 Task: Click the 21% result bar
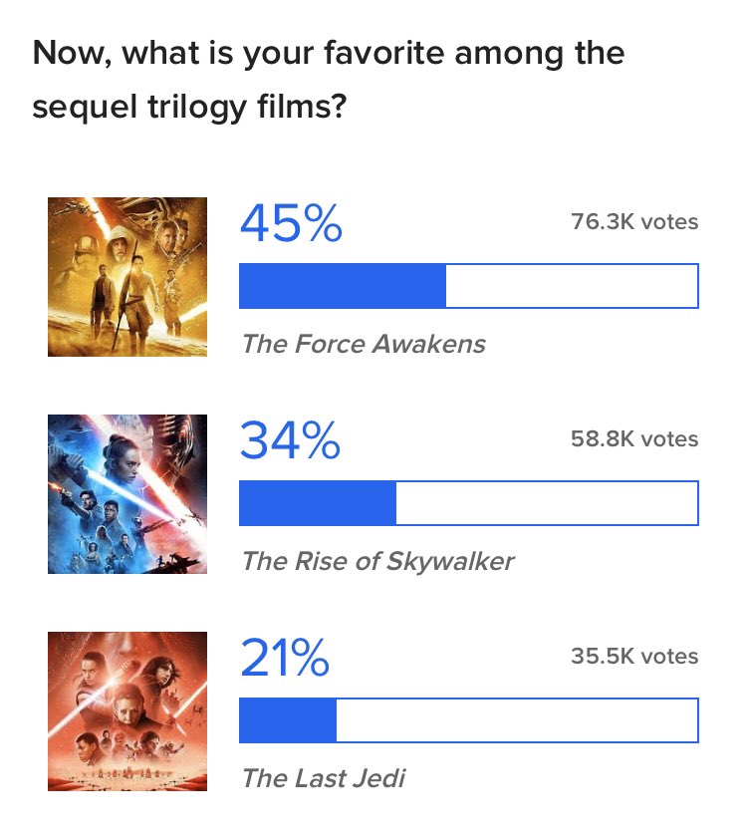tap(469, 720)
